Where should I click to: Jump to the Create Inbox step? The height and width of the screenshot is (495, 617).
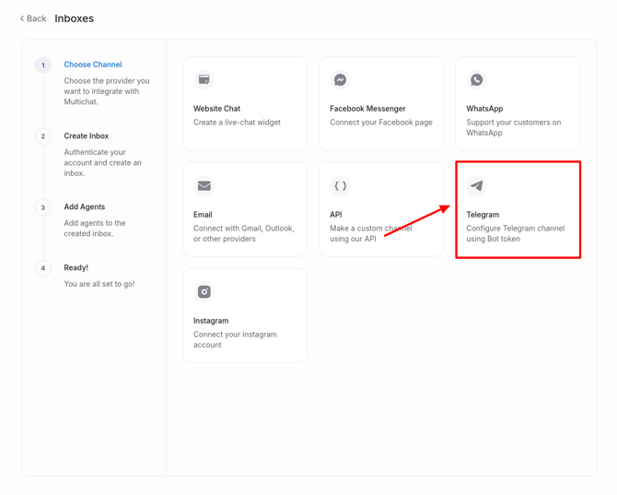(x=87, y=136)
